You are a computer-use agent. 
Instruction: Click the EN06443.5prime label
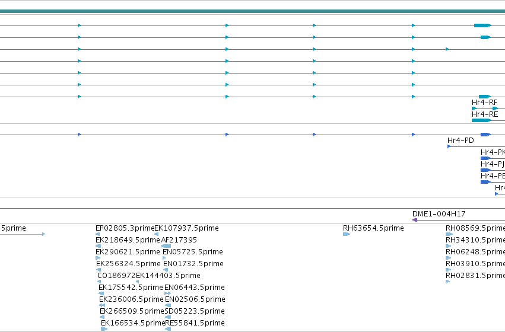195,288
